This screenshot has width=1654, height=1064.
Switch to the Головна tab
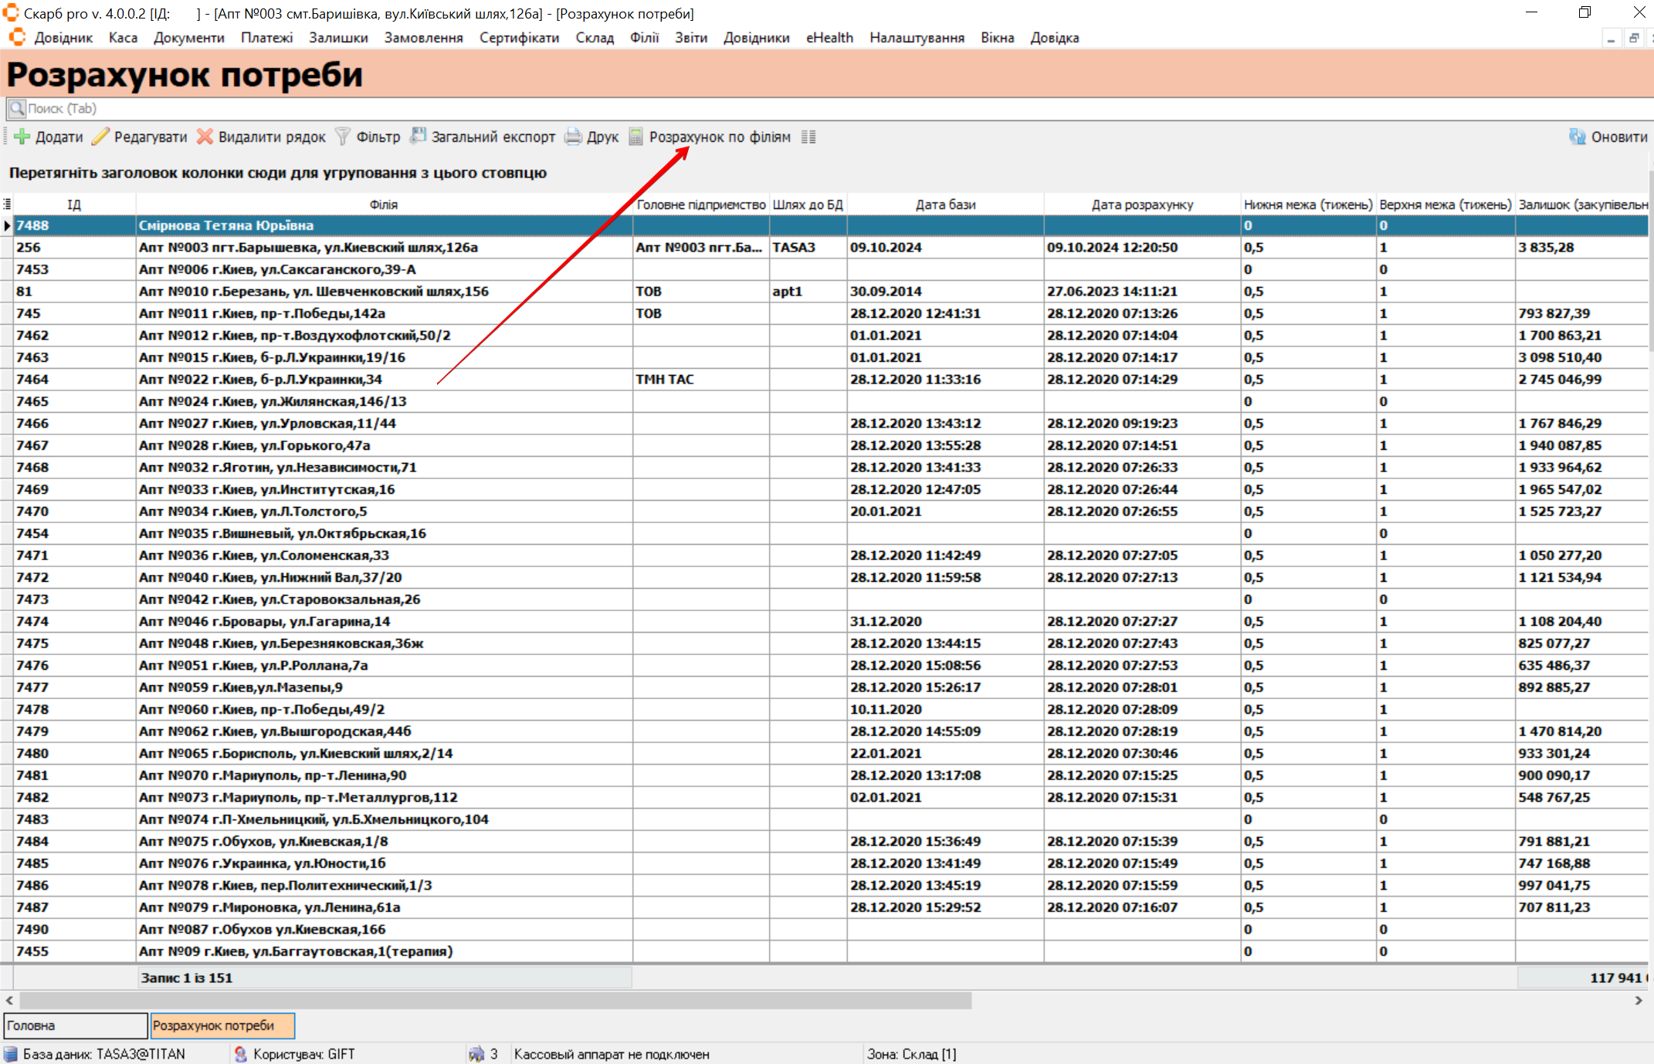75,1025
